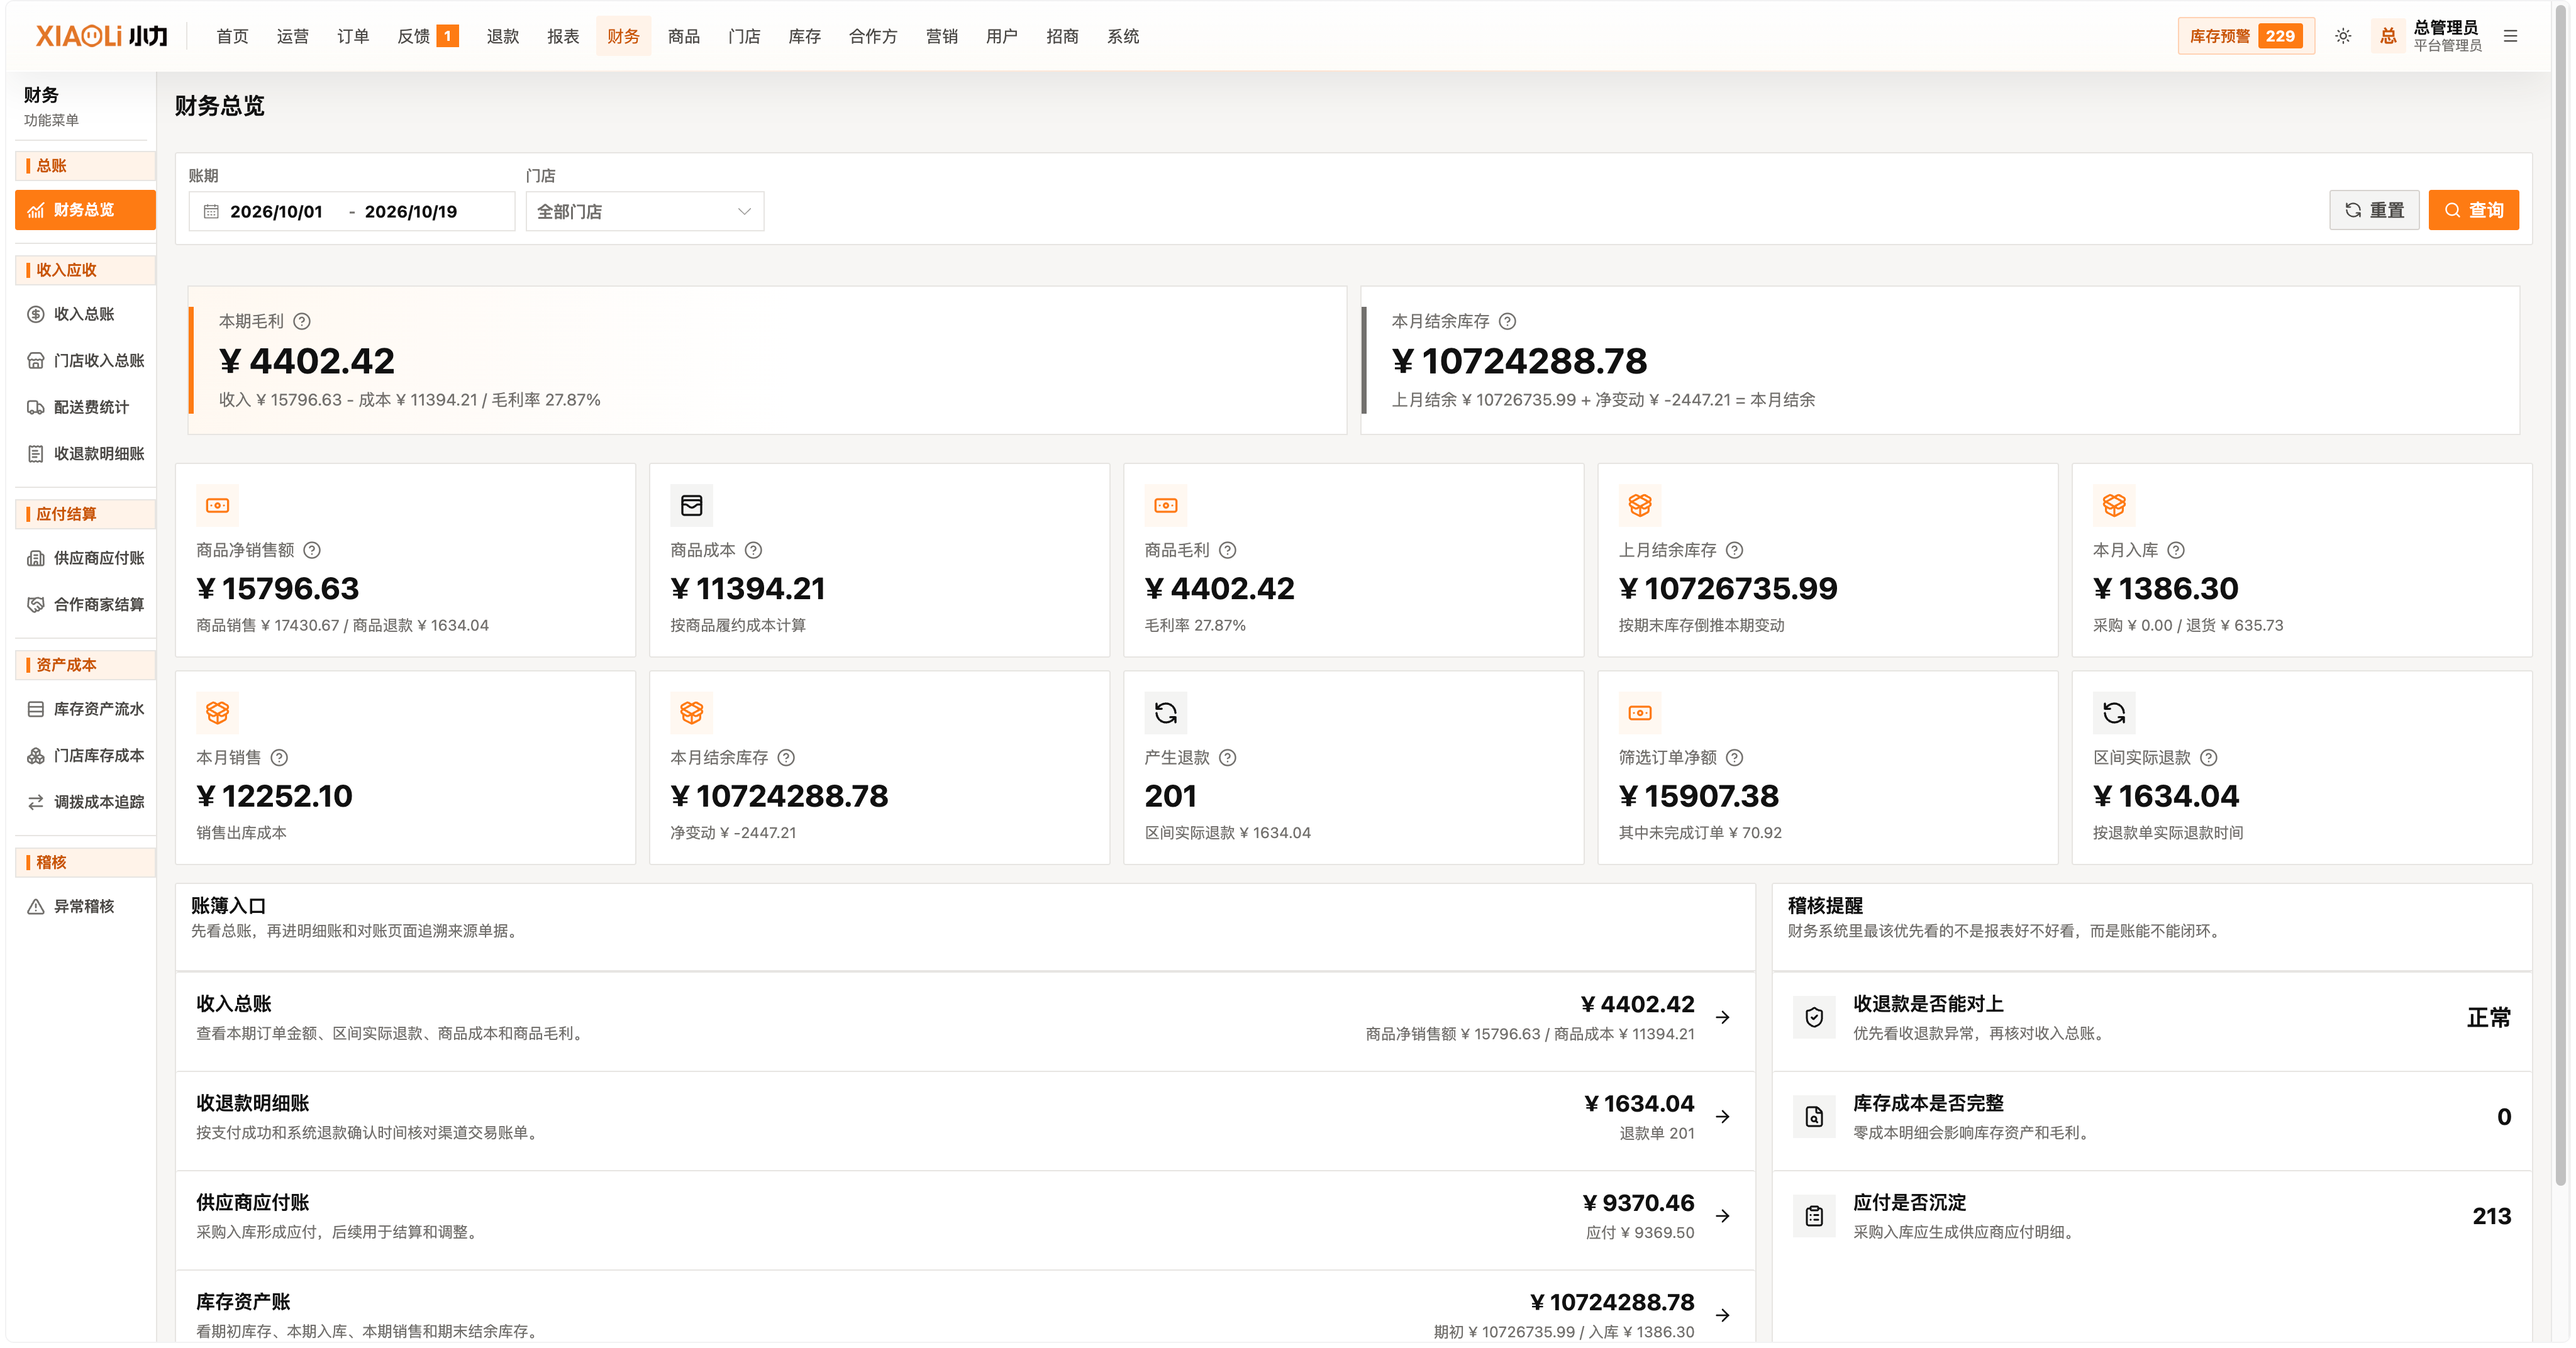Open the 订单 top menu
Image resolution: width=2576 pixels, height=1348 pixels.
pyautogui.click(x=353, y=36)
